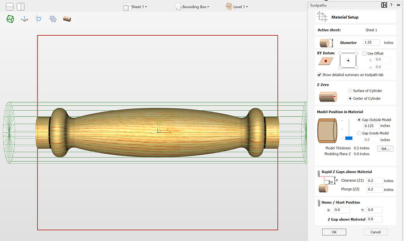Click the horizontal split view icon

[x=9, y=6]
